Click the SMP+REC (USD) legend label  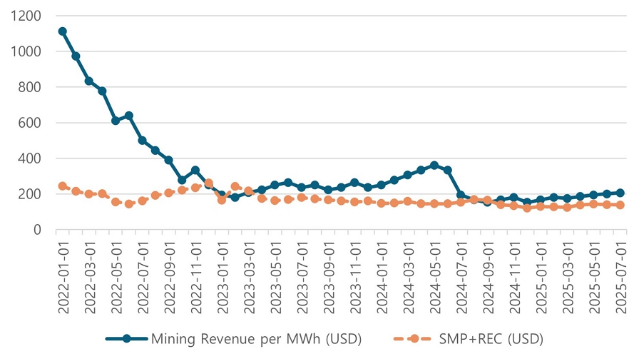[x=492, y=338]
